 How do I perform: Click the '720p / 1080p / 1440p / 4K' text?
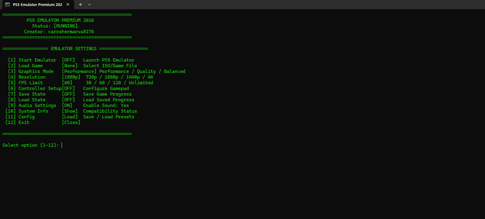tap(120, 77)
